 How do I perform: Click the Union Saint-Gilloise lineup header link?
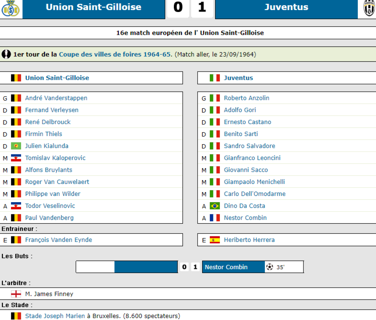[57, 78]
